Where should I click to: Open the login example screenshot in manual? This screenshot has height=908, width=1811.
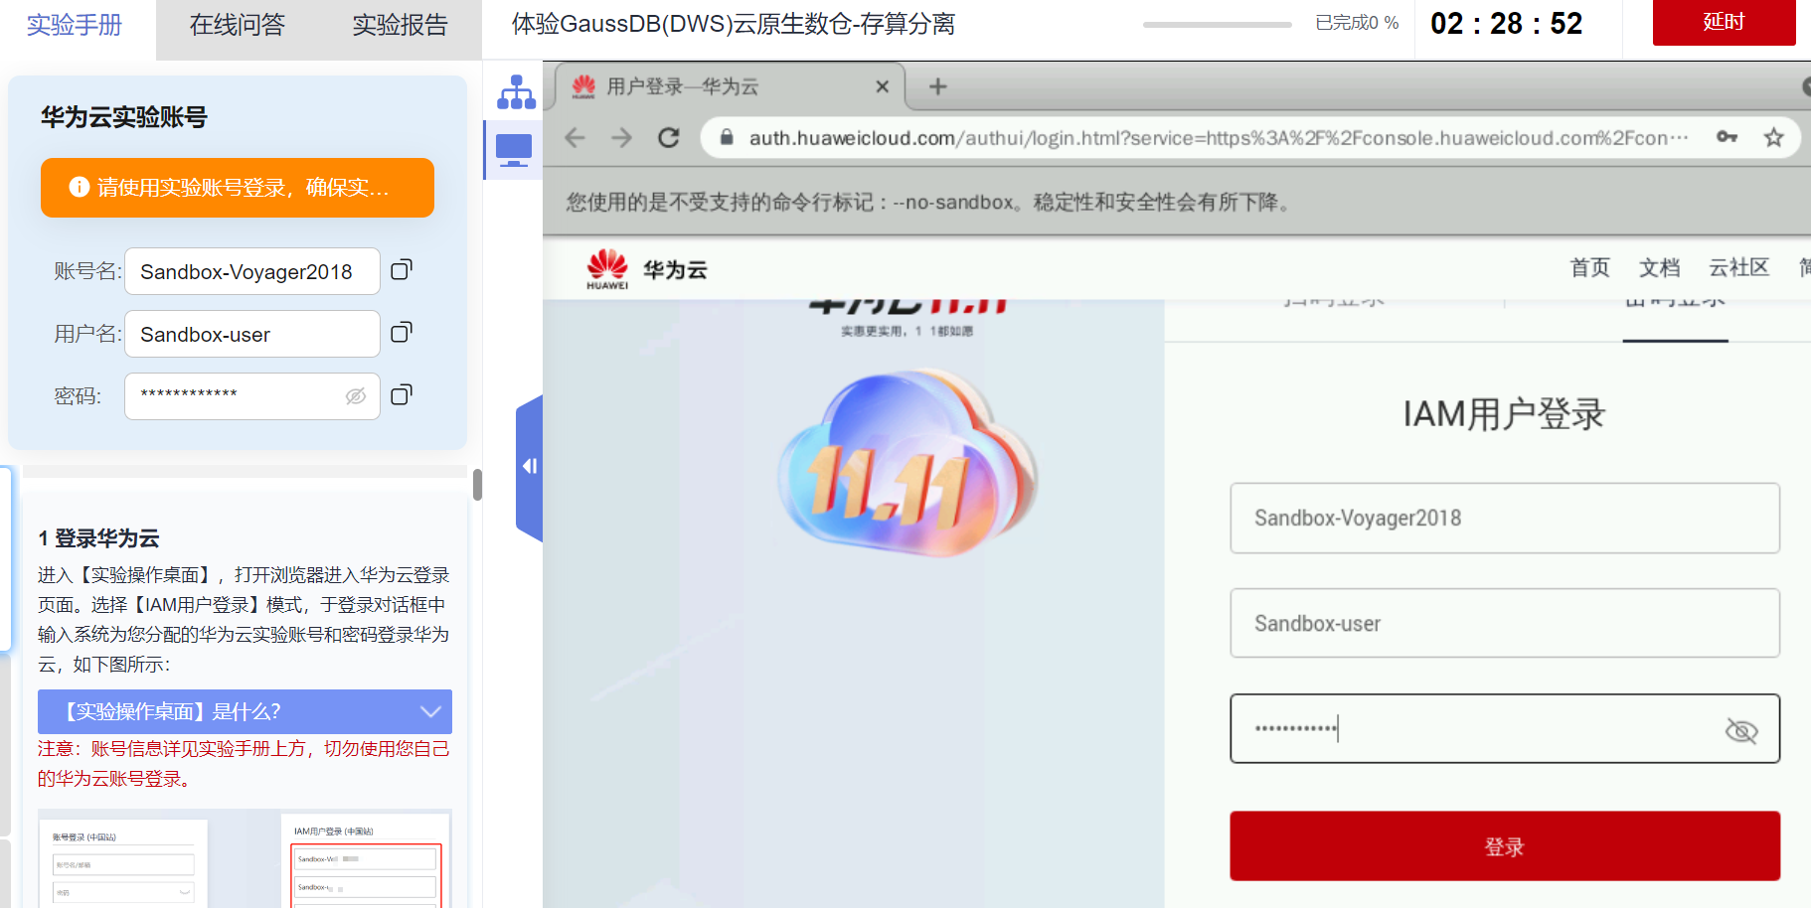coord(245,858)
